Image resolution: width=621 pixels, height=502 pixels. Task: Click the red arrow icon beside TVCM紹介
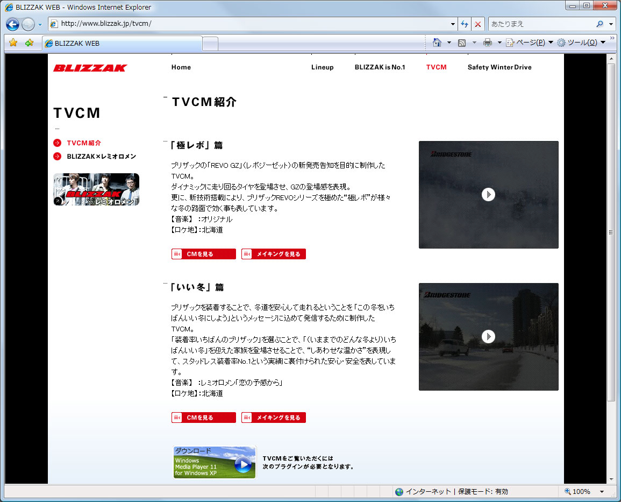click(x=58, y=143)
